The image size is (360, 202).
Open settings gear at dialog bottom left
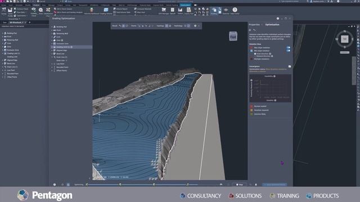point(55,185)
